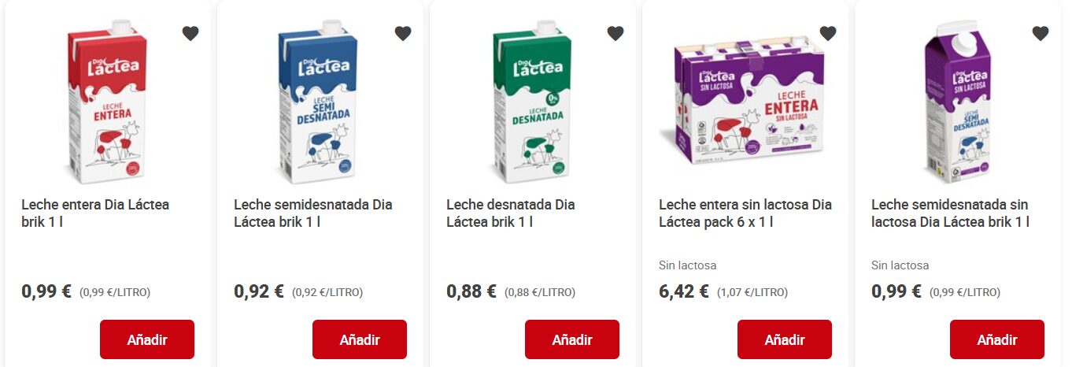Viewport: 1072px width, 367px height.
Task: Open Leche entera sin lactosa pack title
Action: 745,213
